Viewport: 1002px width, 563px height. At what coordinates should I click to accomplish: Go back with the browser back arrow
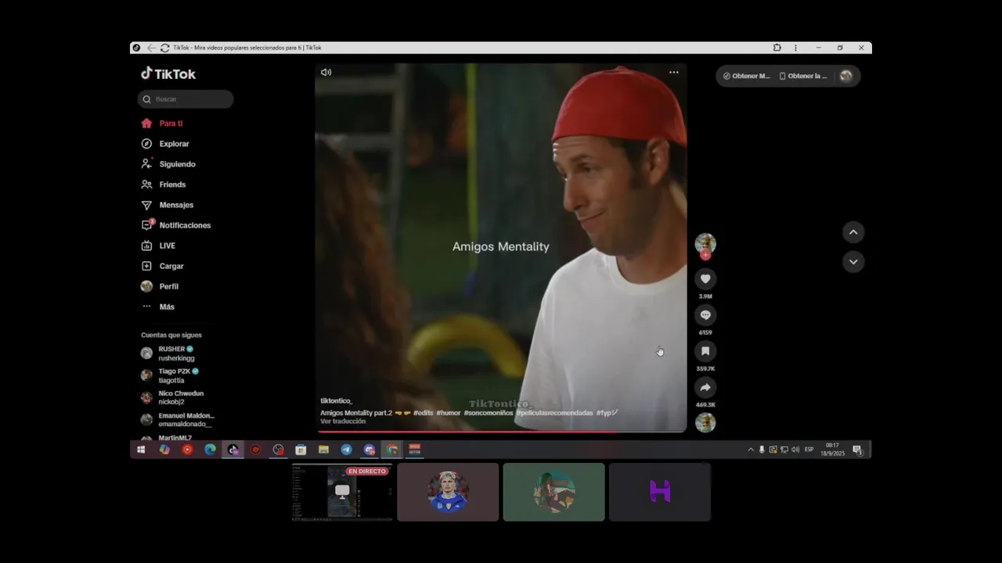pos(152,48)
